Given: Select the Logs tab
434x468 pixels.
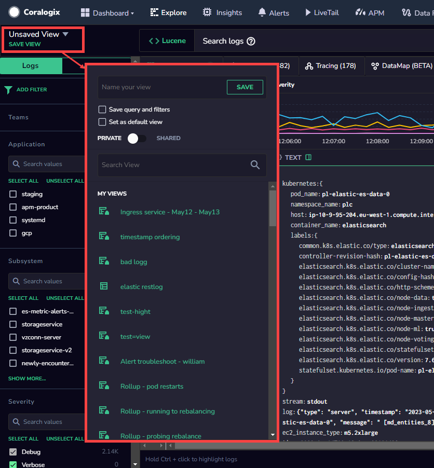Looking at the screenshot, I should point(31,66).
